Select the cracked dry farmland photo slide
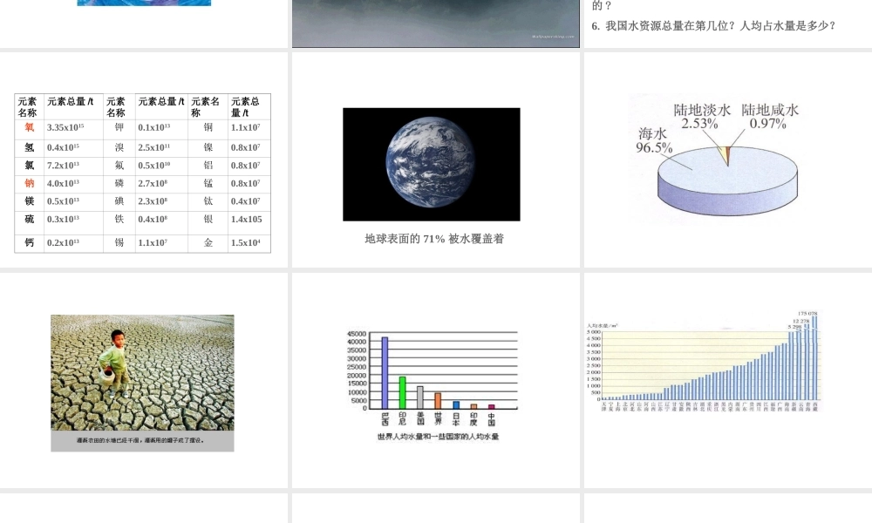Image resolution: width=872 pixels, height=523 pixels. coord(144,380)
